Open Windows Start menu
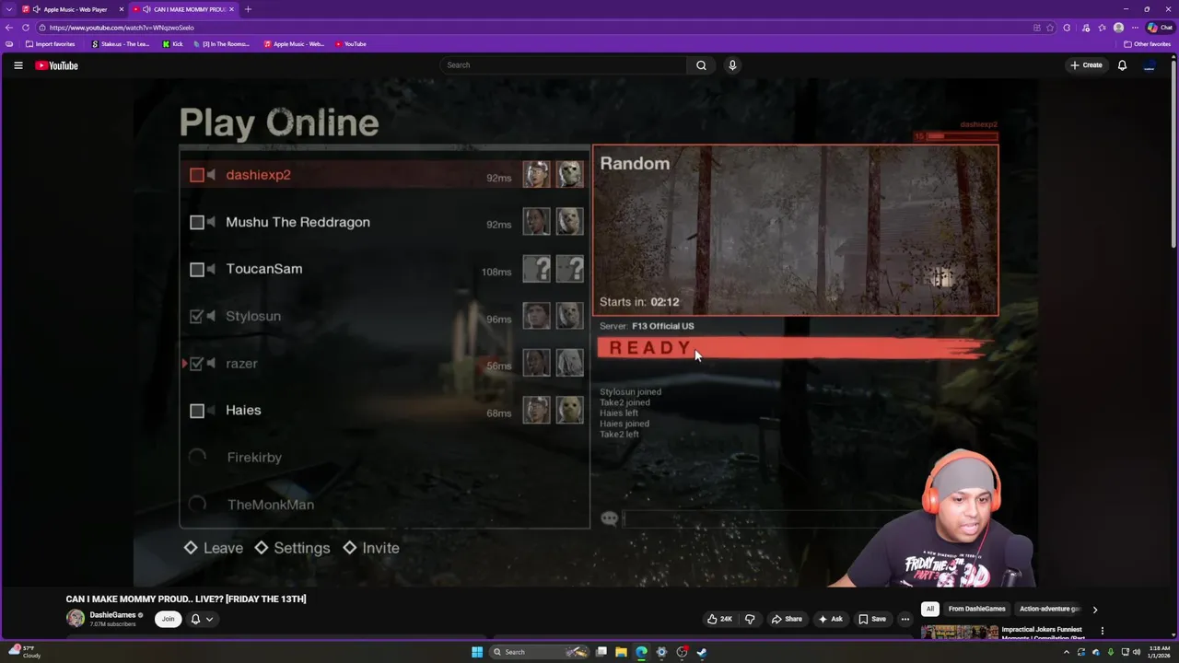 pyautogui.click(x=477, y=652)
